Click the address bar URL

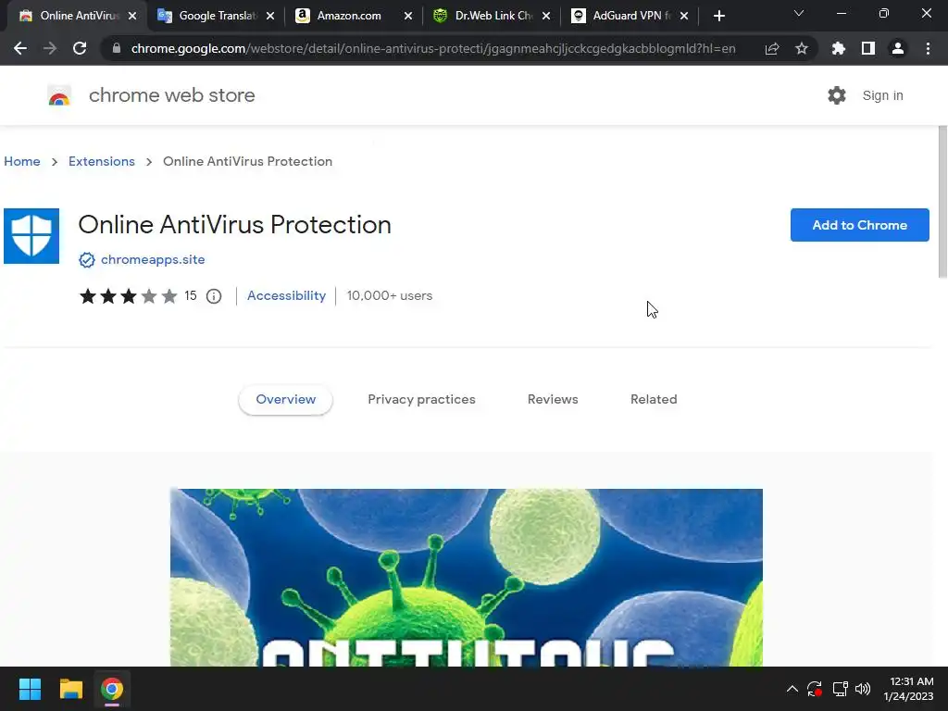pyautogui.click(x=433, y=48)
